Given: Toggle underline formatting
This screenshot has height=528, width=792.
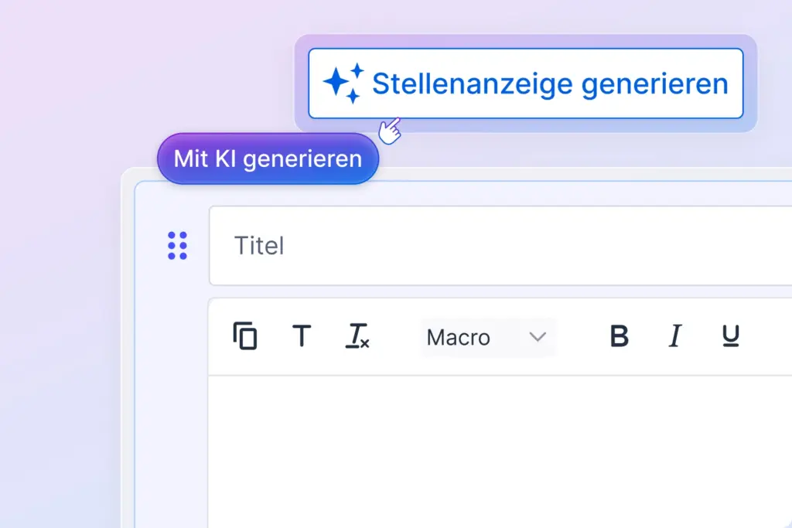Looking at the screenshot, I should tap(729, 336).
